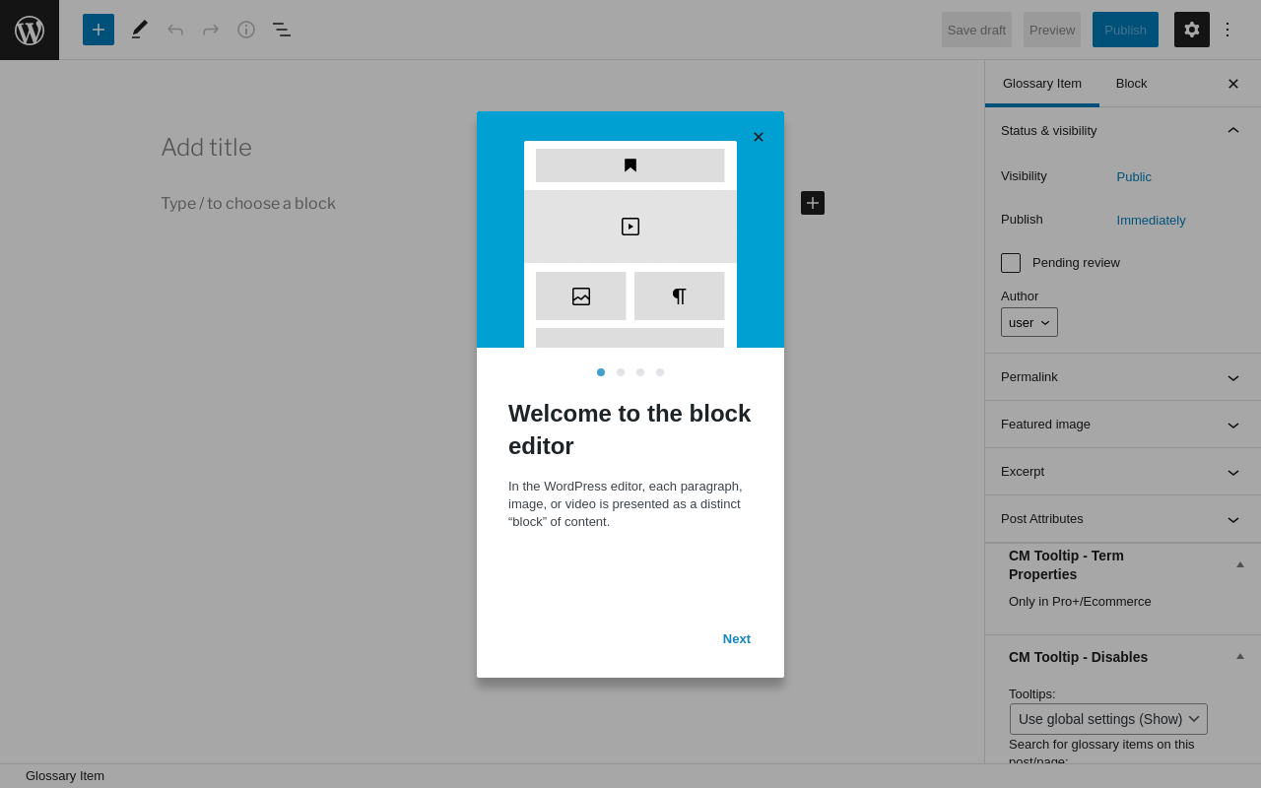Image resolution: width=1261 pixels, height=788 pixels.
Task: Click the Save draft button
Action: click(976, 30)
